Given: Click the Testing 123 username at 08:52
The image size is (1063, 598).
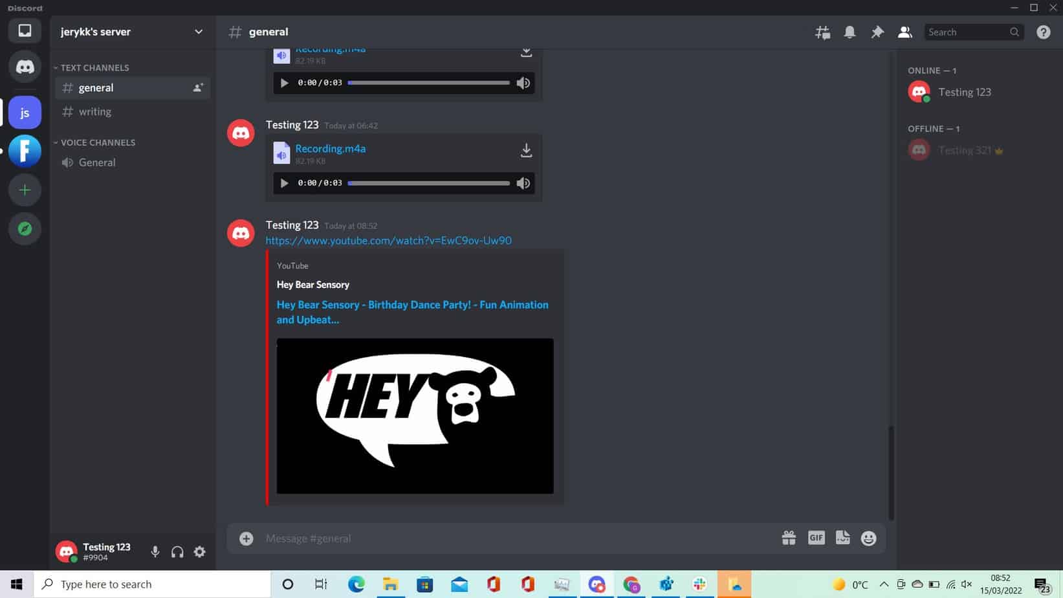Looking at the screenshot, I should click(x=292, y=225).
